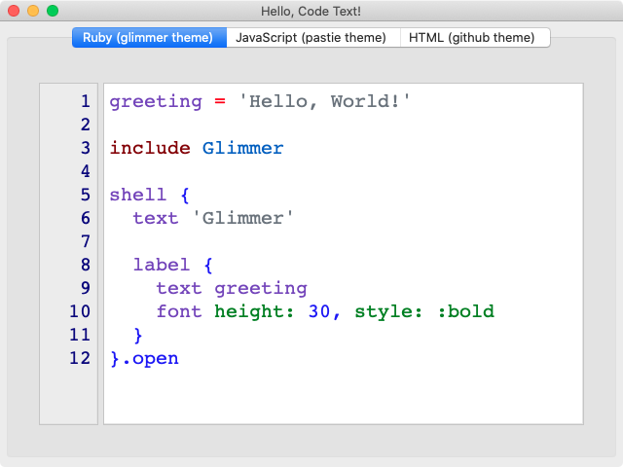Click the opening brace after label

pos(208,266)
